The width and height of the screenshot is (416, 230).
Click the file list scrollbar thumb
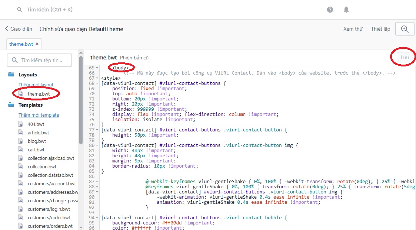81,100
